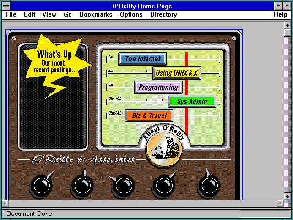Click The Internet radio dial button
Viewport: 293px width, 220px height.
(x=142, y=59)
